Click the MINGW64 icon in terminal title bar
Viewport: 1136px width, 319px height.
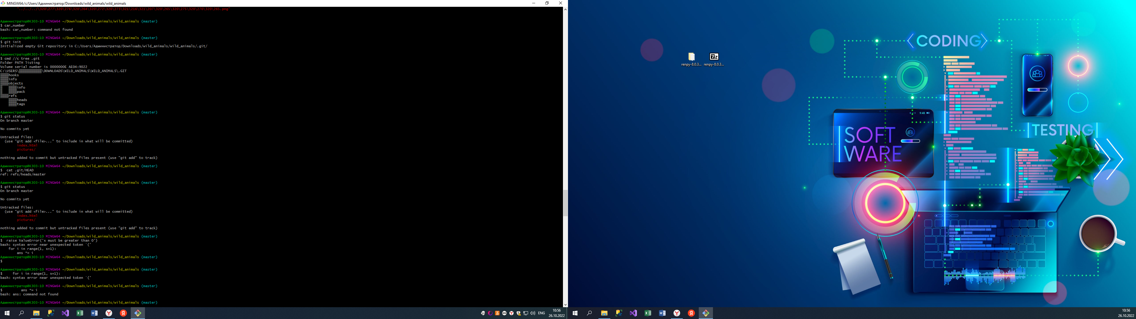click(x=3, y=3)
